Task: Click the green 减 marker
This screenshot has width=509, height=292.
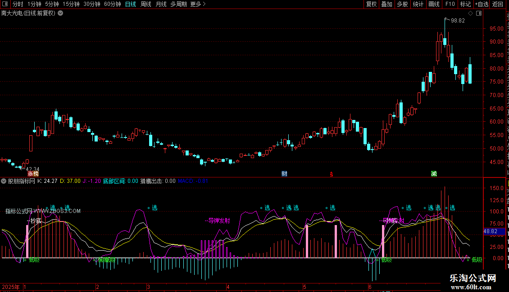Action: [434, 174]
